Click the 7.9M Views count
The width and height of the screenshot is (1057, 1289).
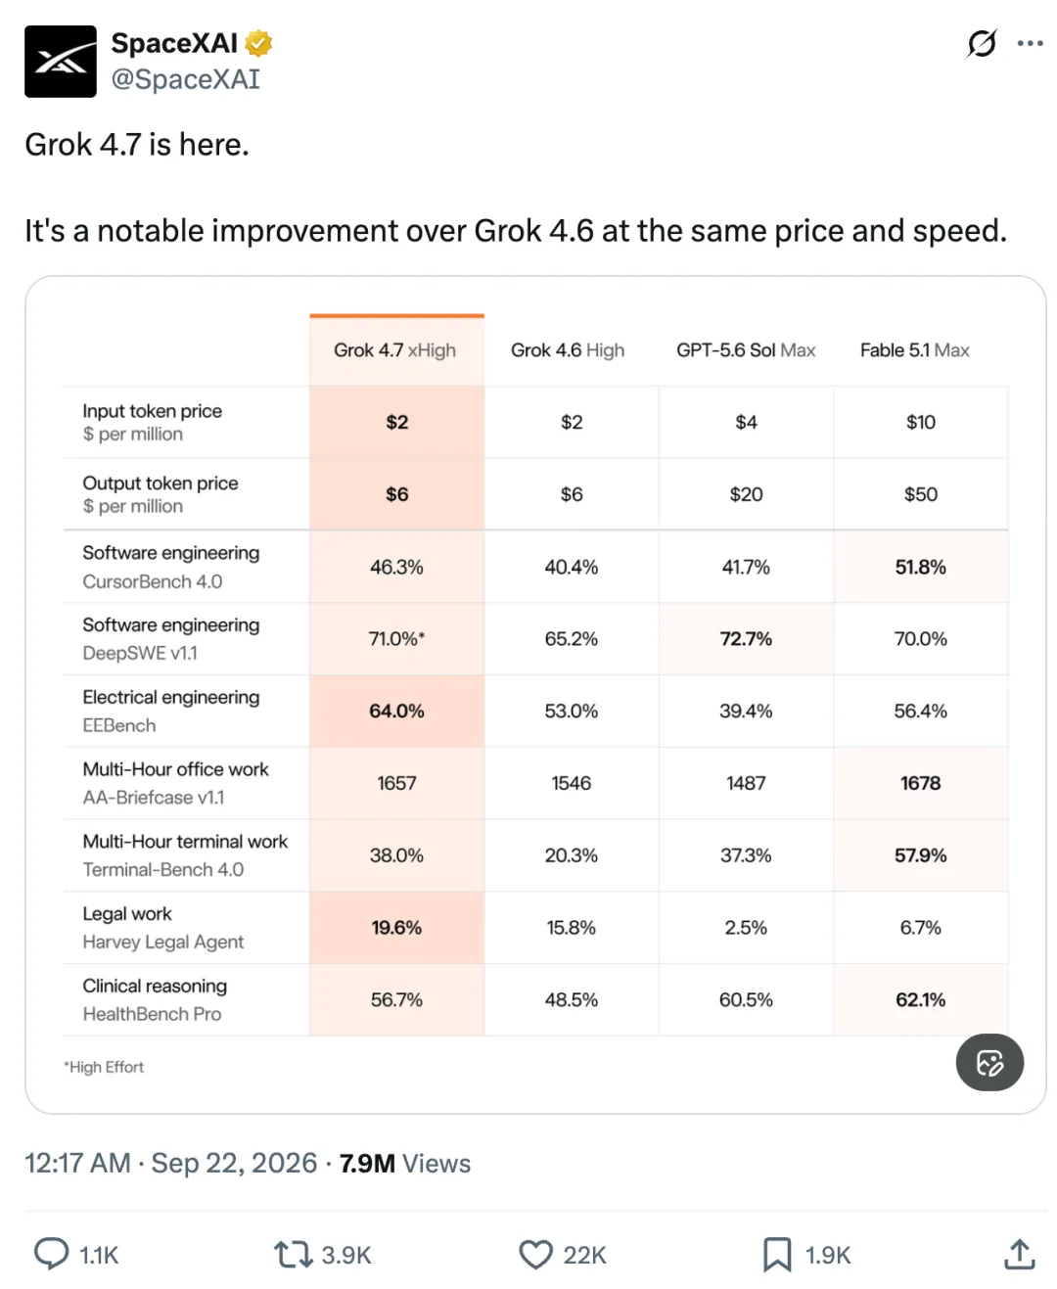pos(405,1163)
